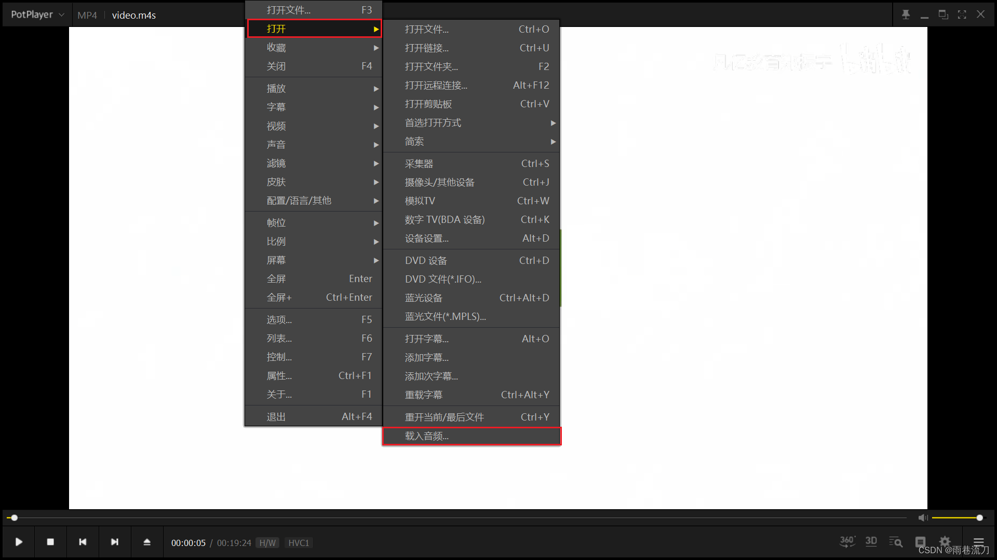997x560 pixels.
Task: Restore the window size icon
Action: click(943, 15)
